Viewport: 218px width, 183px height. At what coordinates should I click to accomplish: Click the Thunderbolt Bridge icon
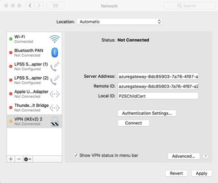pos(55,108)
